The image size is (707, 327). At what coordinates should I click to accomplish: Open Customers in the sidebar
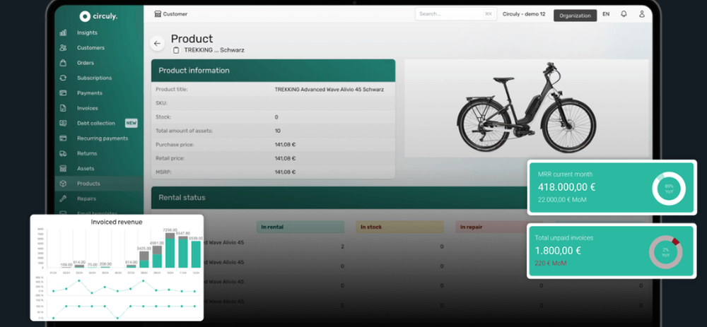click(90, 48)
